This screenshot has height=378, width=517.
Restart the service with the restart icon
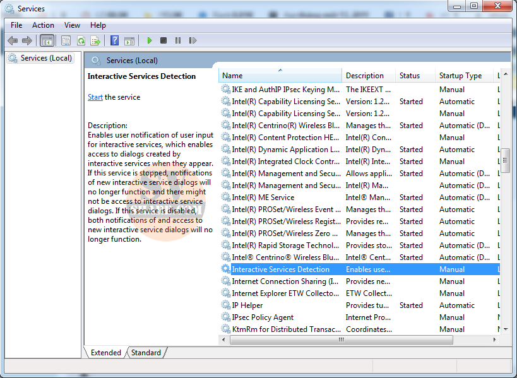[x=192, y=40]
